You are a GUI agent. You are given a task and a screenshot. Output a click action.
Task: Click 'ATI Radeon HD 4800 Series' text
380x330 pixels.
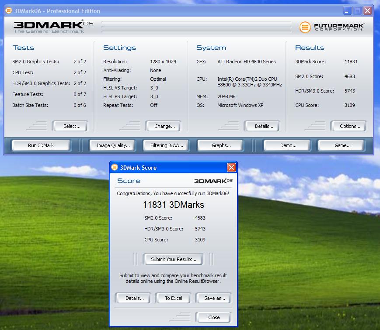coord(247,62)
